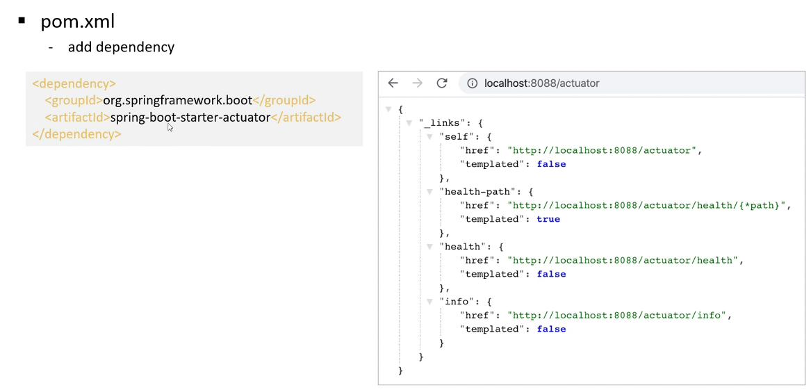
Task: Collapse the "health" node
Action: click(x=429, y=247)
